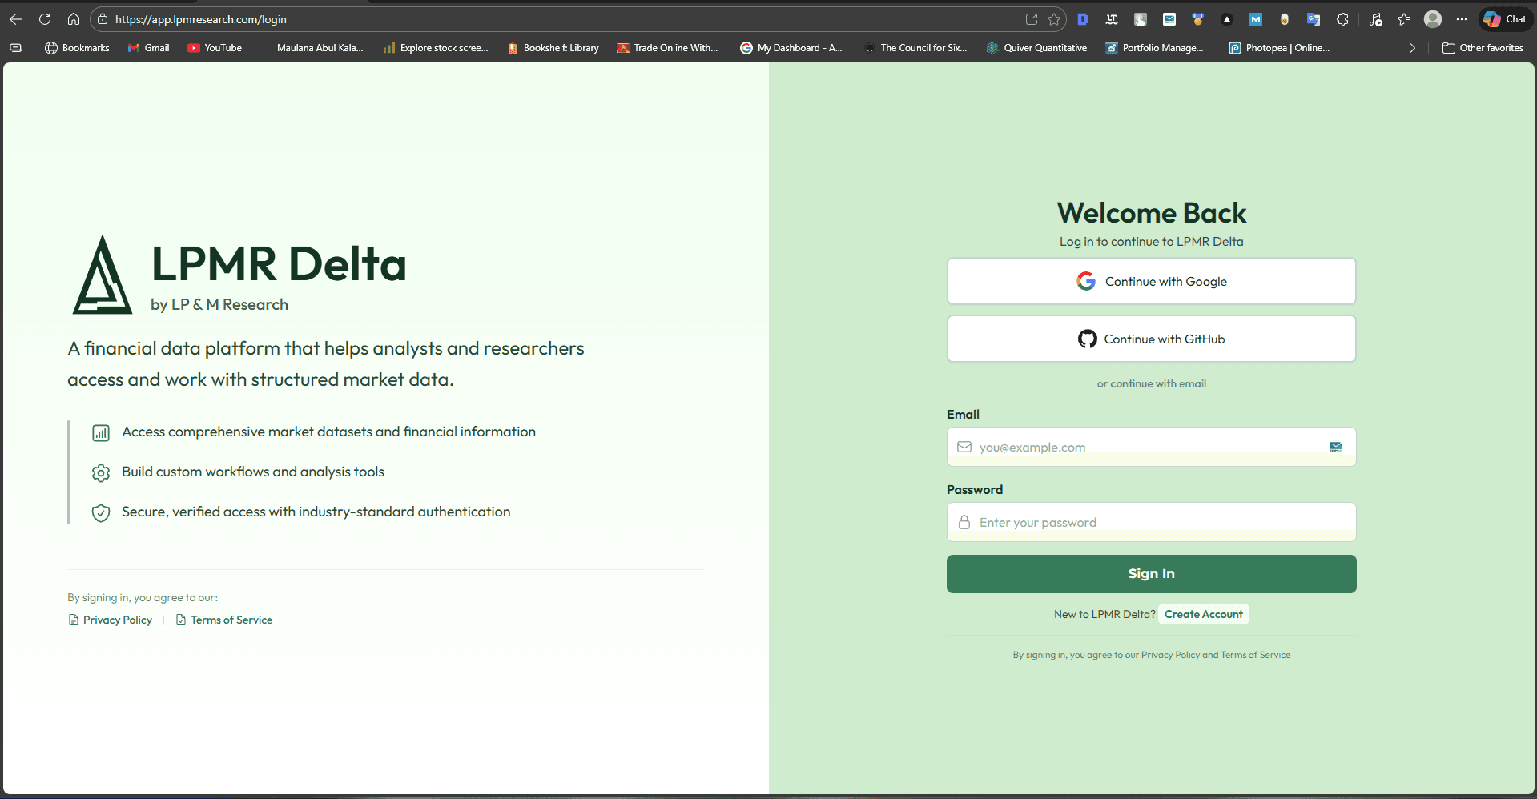Click the LPMR Delta triangle logo

(x=103, y=276)
